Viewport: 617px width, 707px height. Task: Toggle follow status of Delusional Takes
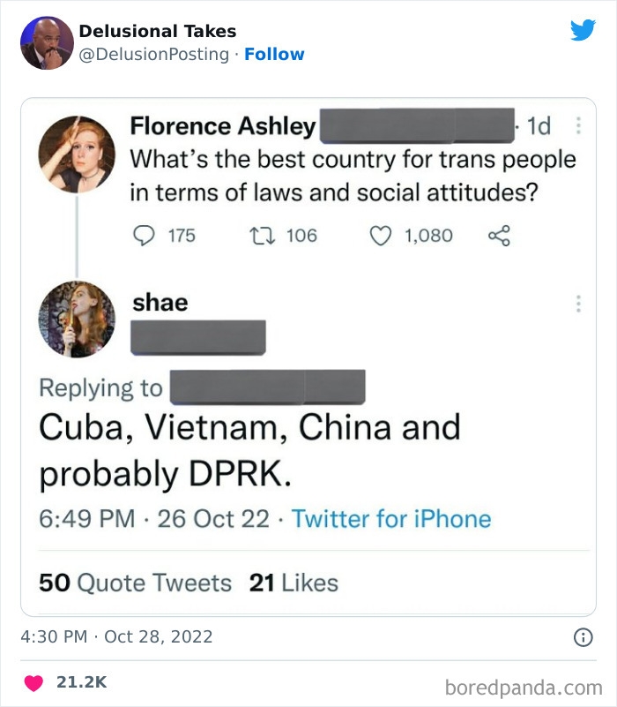click(274, 54)
